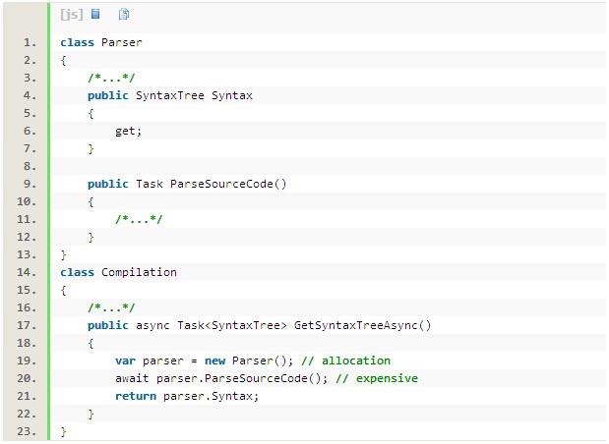609x444 pixels.
Task: Click the 'new' keyword in parser assignment
Action: click(216, 361)
